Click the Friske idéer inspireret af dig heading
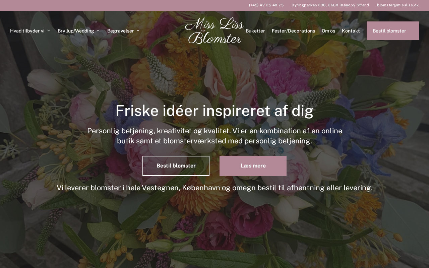The width and height of the screenshot is (429, 268). [x=214, y=111]
